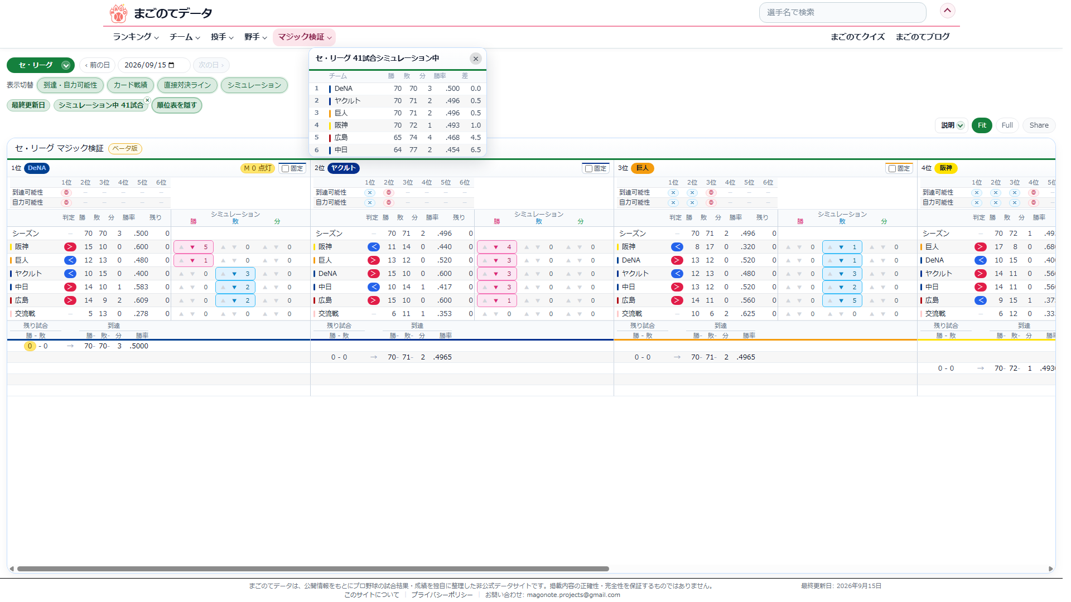The width and height of the screenshot is (1071, 602).
Task: Toggle 到達・自力可能性 display chip
Action: click(70, 85)
